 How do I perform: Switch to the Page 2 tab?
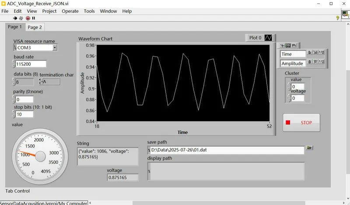click(35, 27)
